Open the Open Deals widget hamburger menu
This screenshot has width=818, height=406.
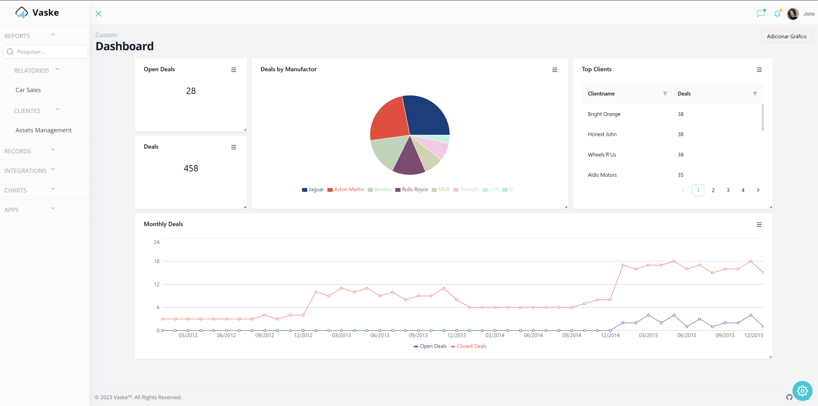(x=233, y=70)
